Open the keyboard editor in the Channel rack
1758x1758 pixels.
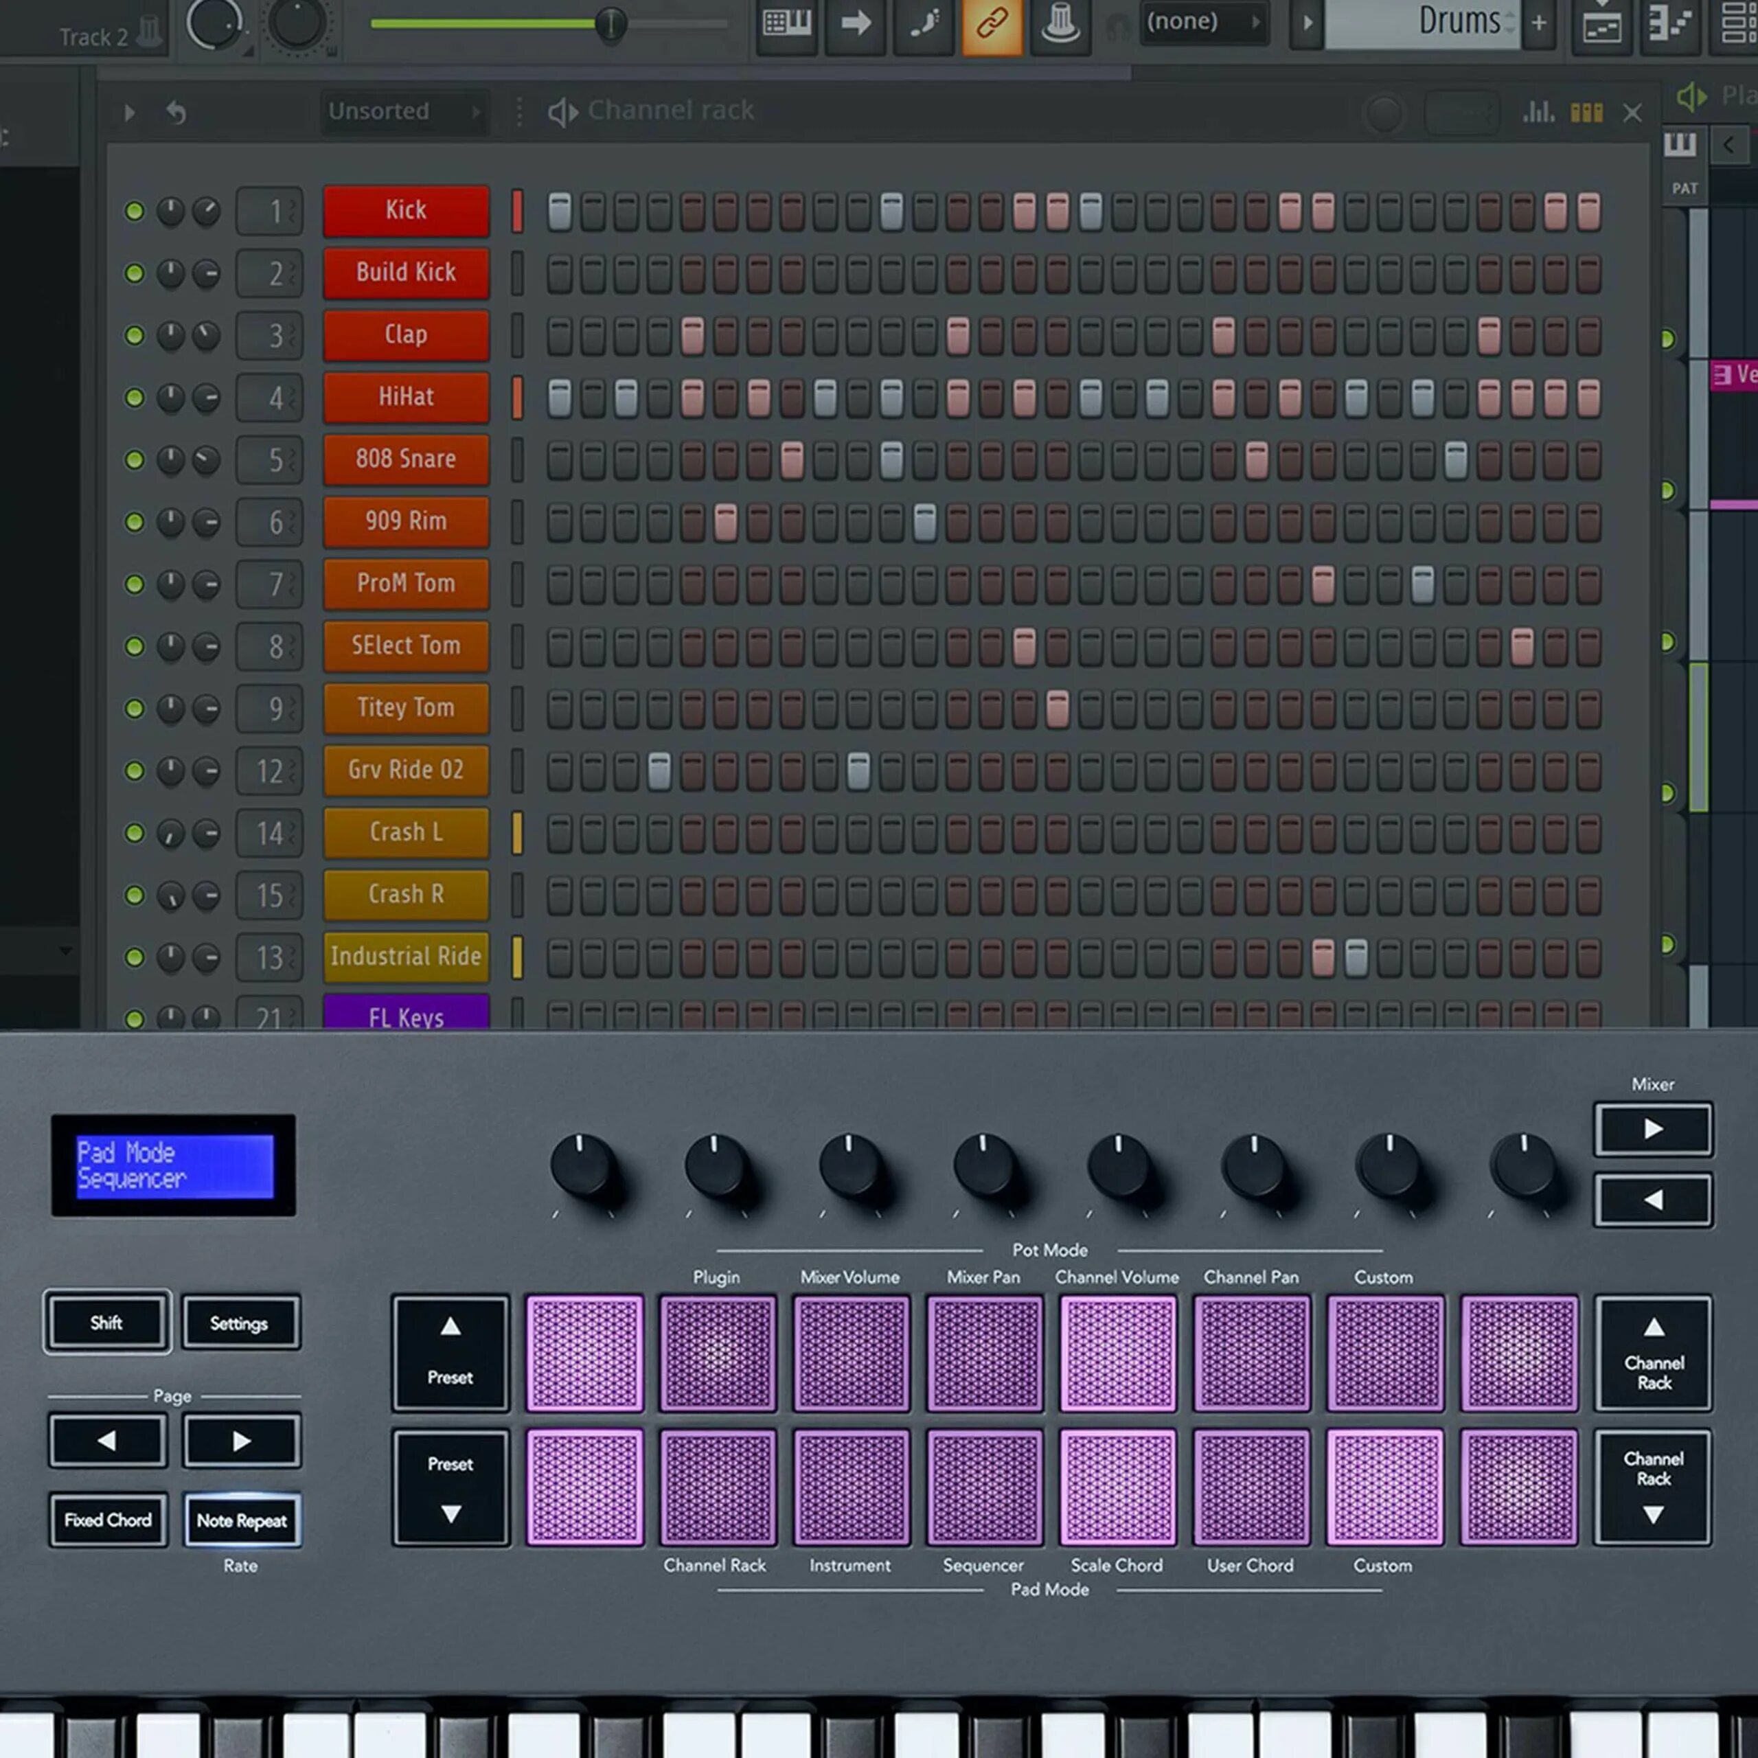[x=1587, y=113]
